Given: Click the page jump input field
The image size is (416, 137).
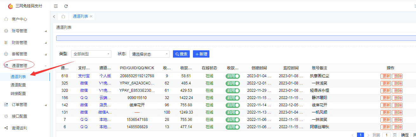Looking at the screenshot, I should (386, 135).
